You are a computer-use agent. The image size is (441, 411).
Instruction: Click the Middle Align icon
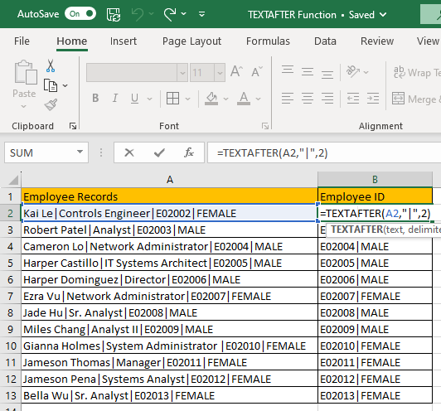[308, 72]
